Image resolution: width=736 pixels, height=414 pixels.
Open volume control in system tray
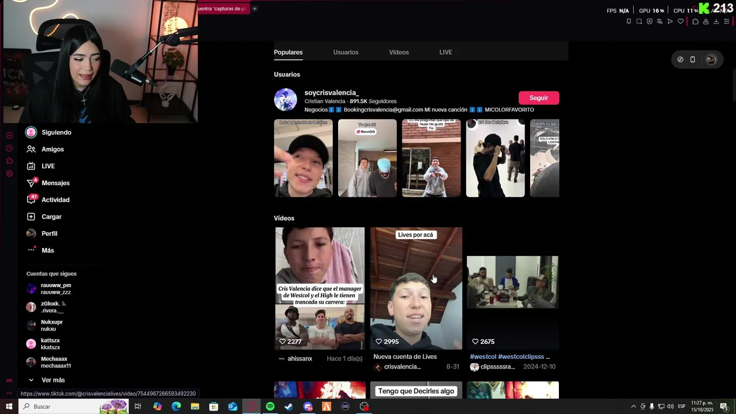click(670, 407)
